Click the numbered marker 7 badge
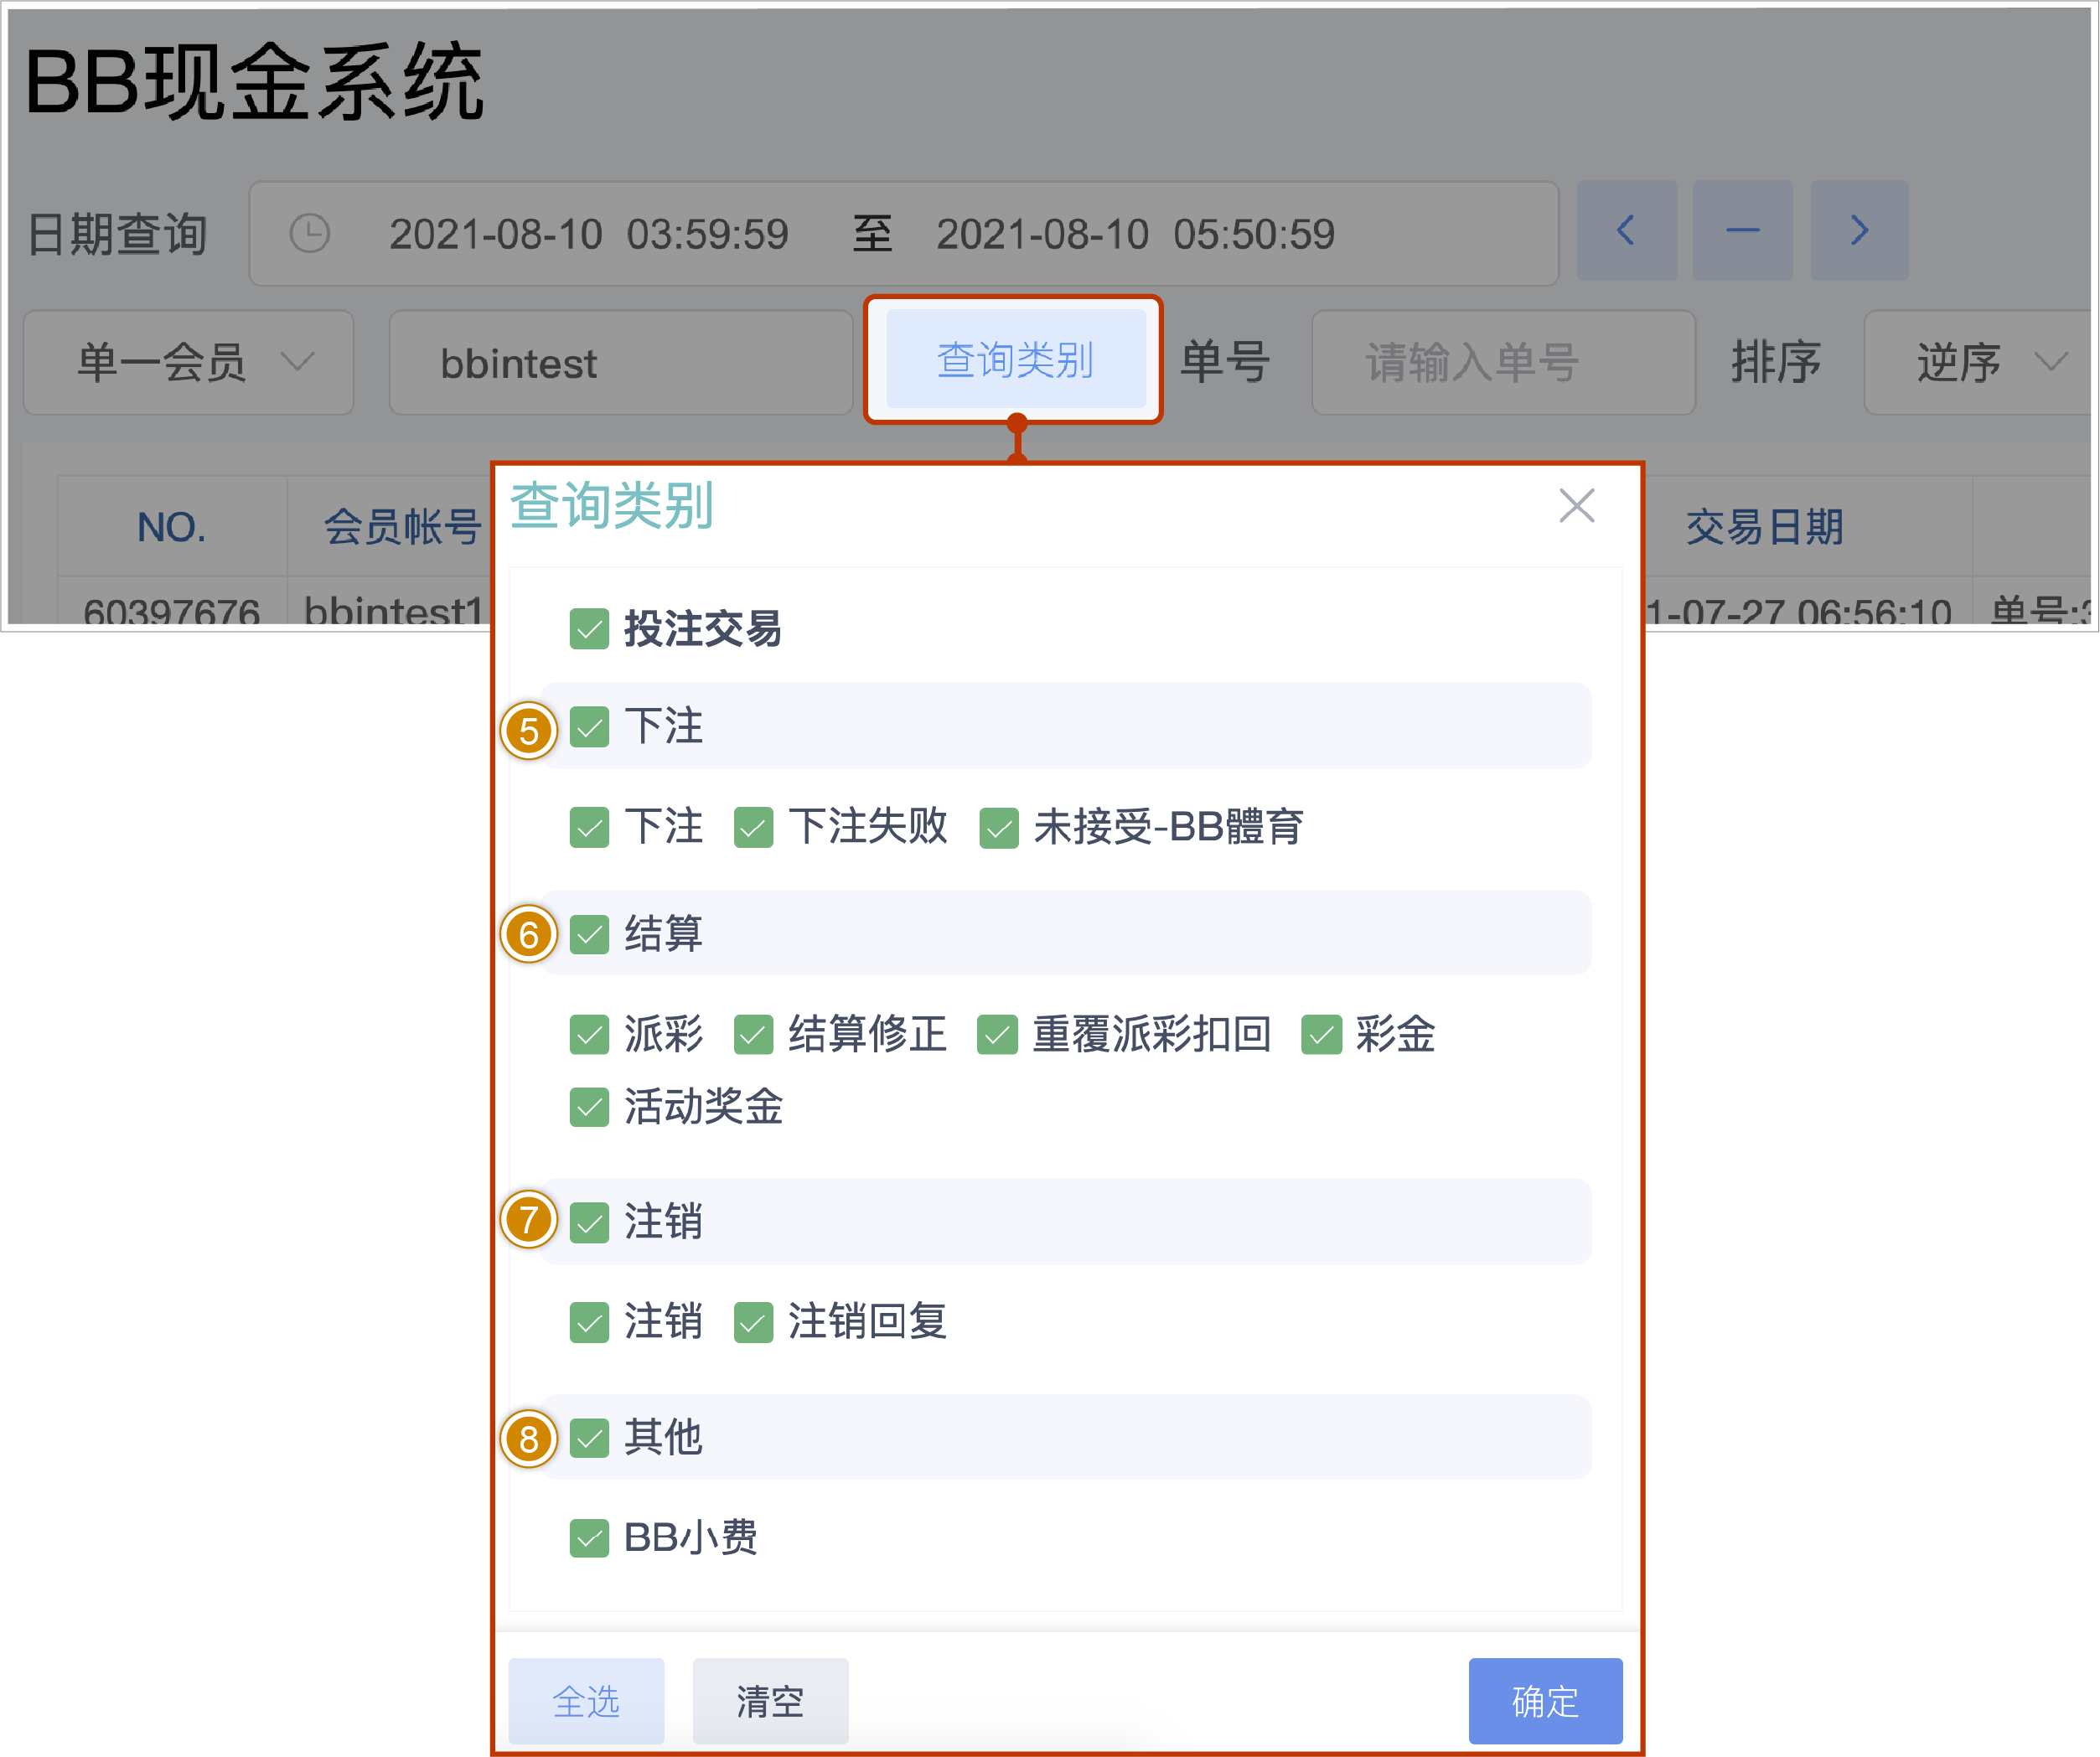The width and height of the screenshot is (2100, 1757). coord(529,1220)
